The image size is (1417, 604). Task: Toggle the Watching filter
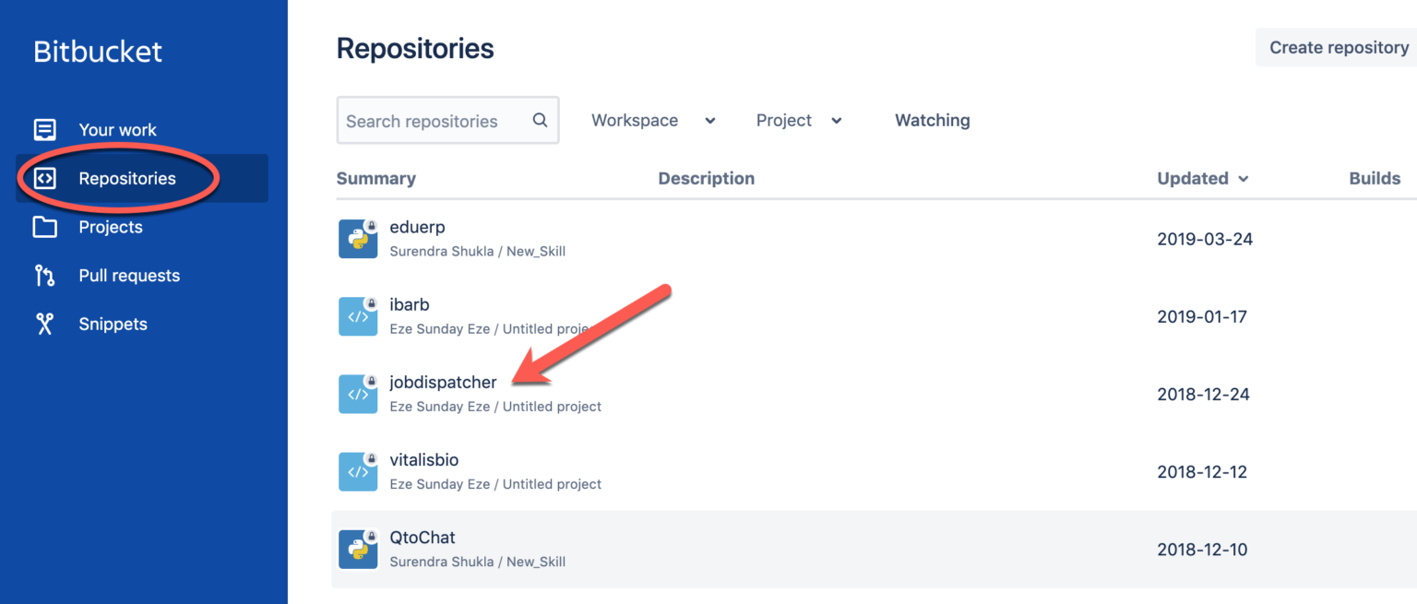[x=932, y=120]
